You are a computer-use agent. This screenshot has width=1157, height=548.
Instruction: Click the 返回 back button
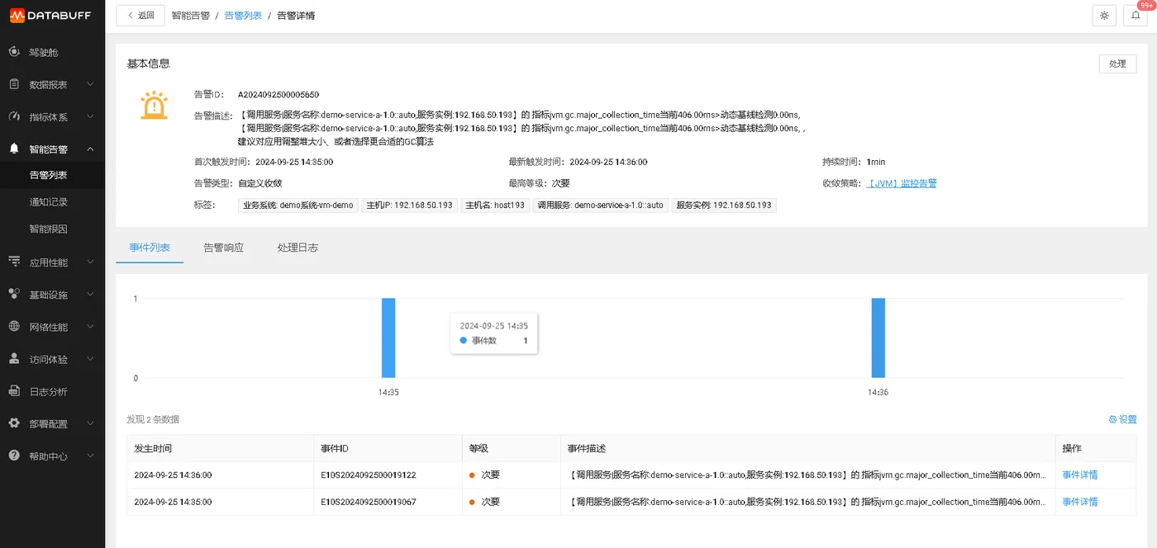coord(140,15)
